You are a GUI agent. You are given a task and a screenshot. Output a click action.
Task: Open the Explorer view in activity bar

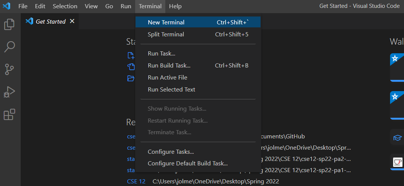click(9, 24)
